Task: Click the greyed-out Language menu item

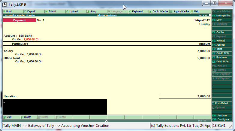Action: 118,11
